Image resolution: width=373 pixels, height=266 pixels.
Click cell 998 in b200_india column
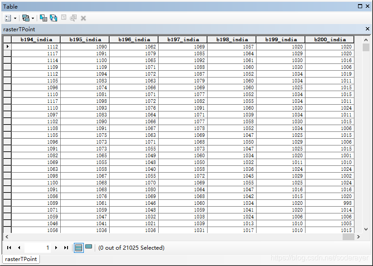[x=329, y=203]
